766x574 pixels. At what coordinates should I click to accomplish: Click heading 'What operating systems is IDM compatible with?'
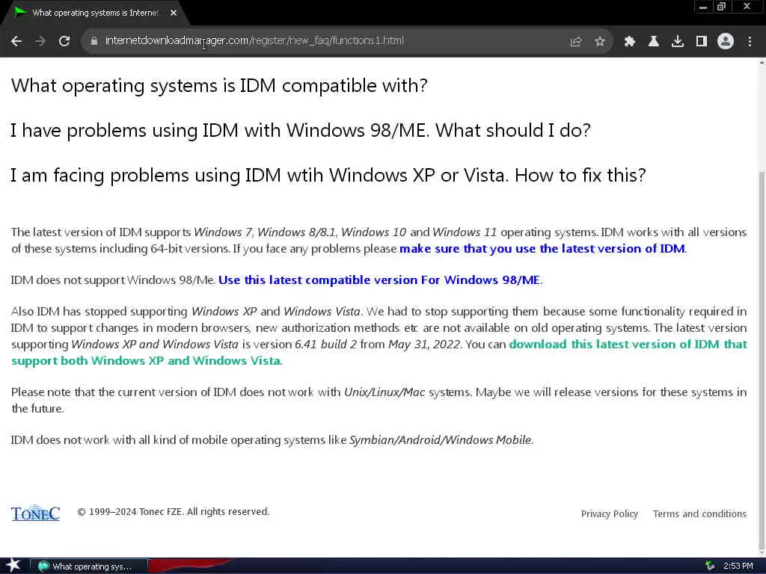tap(219, 86)
